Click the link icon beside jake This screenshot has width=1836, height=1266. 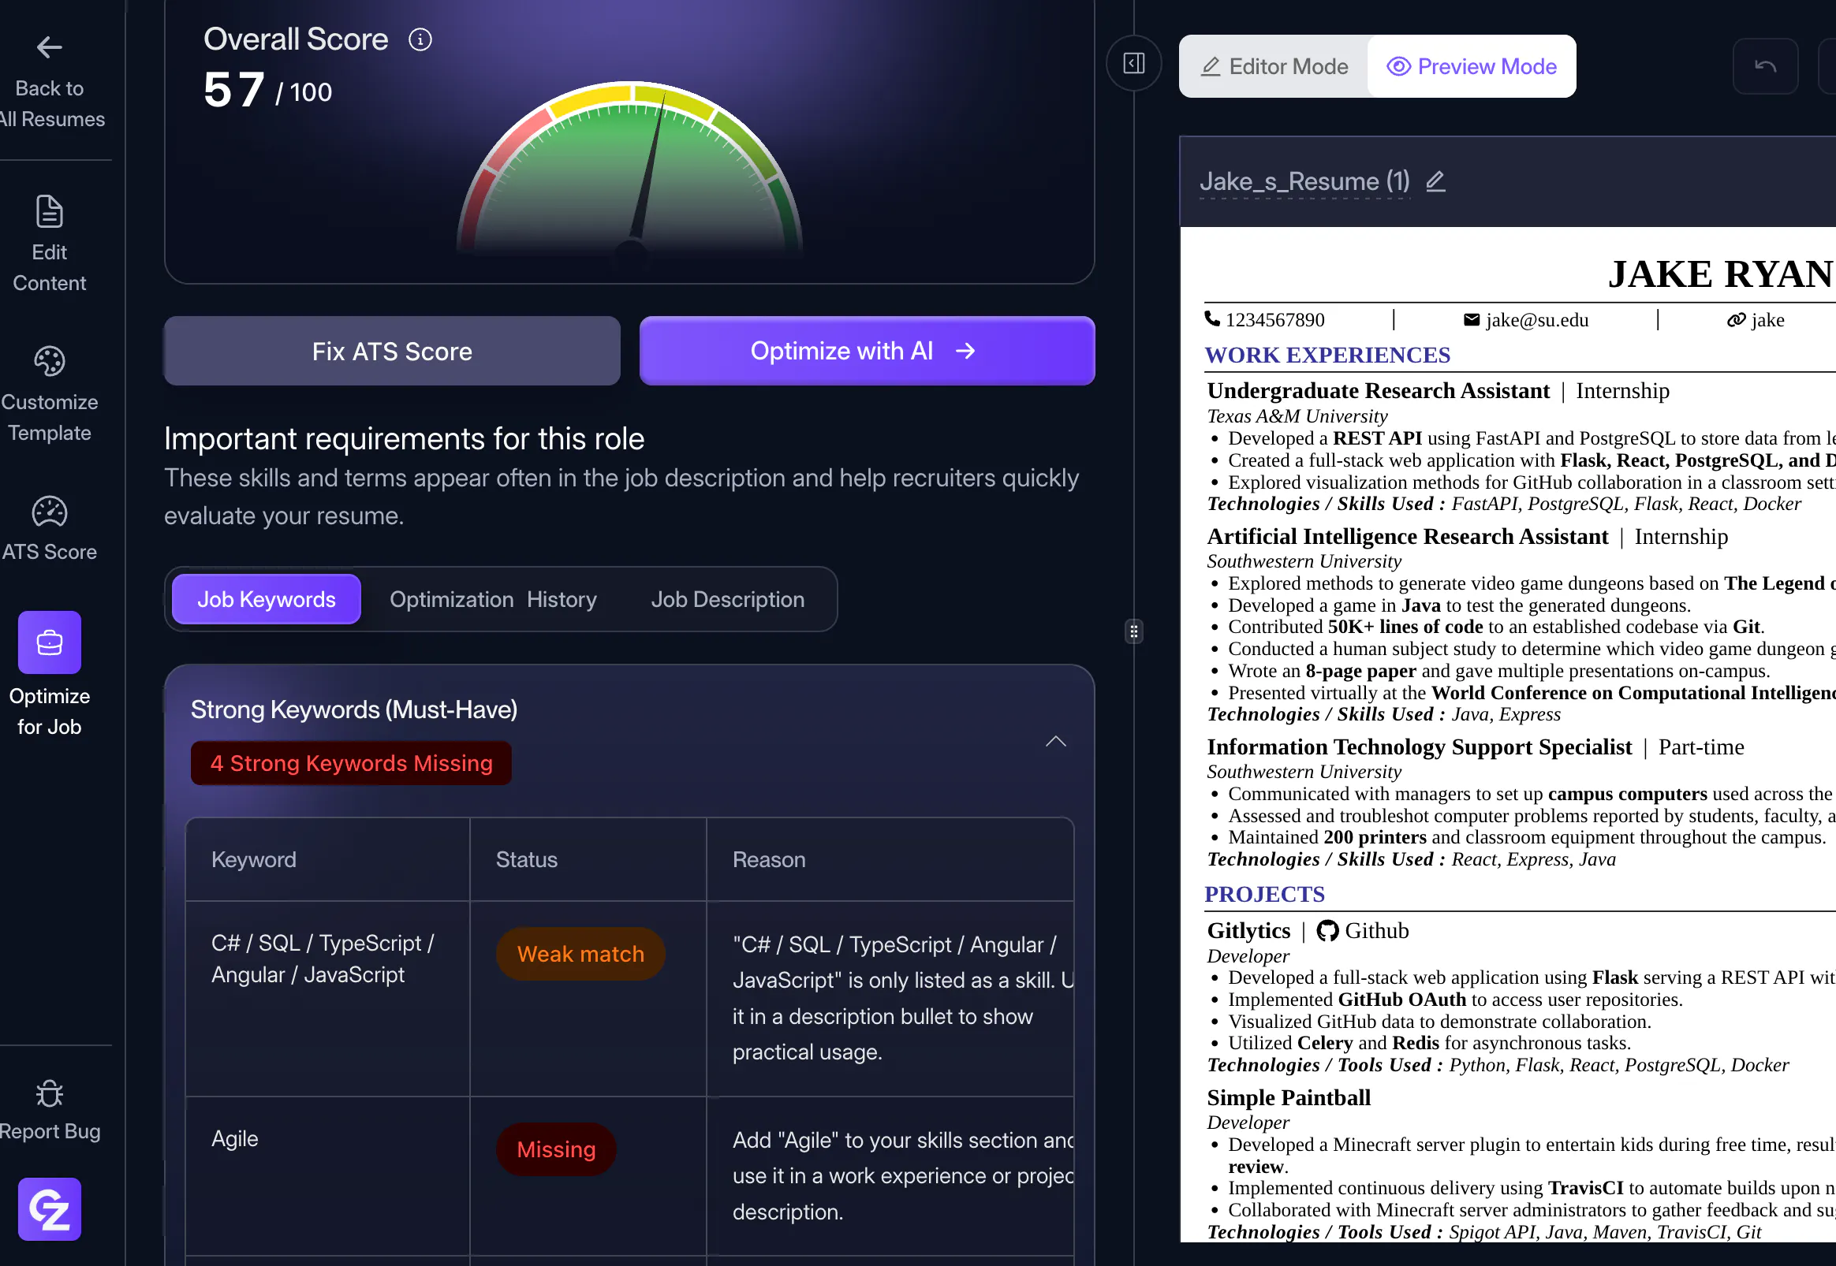1736,320
